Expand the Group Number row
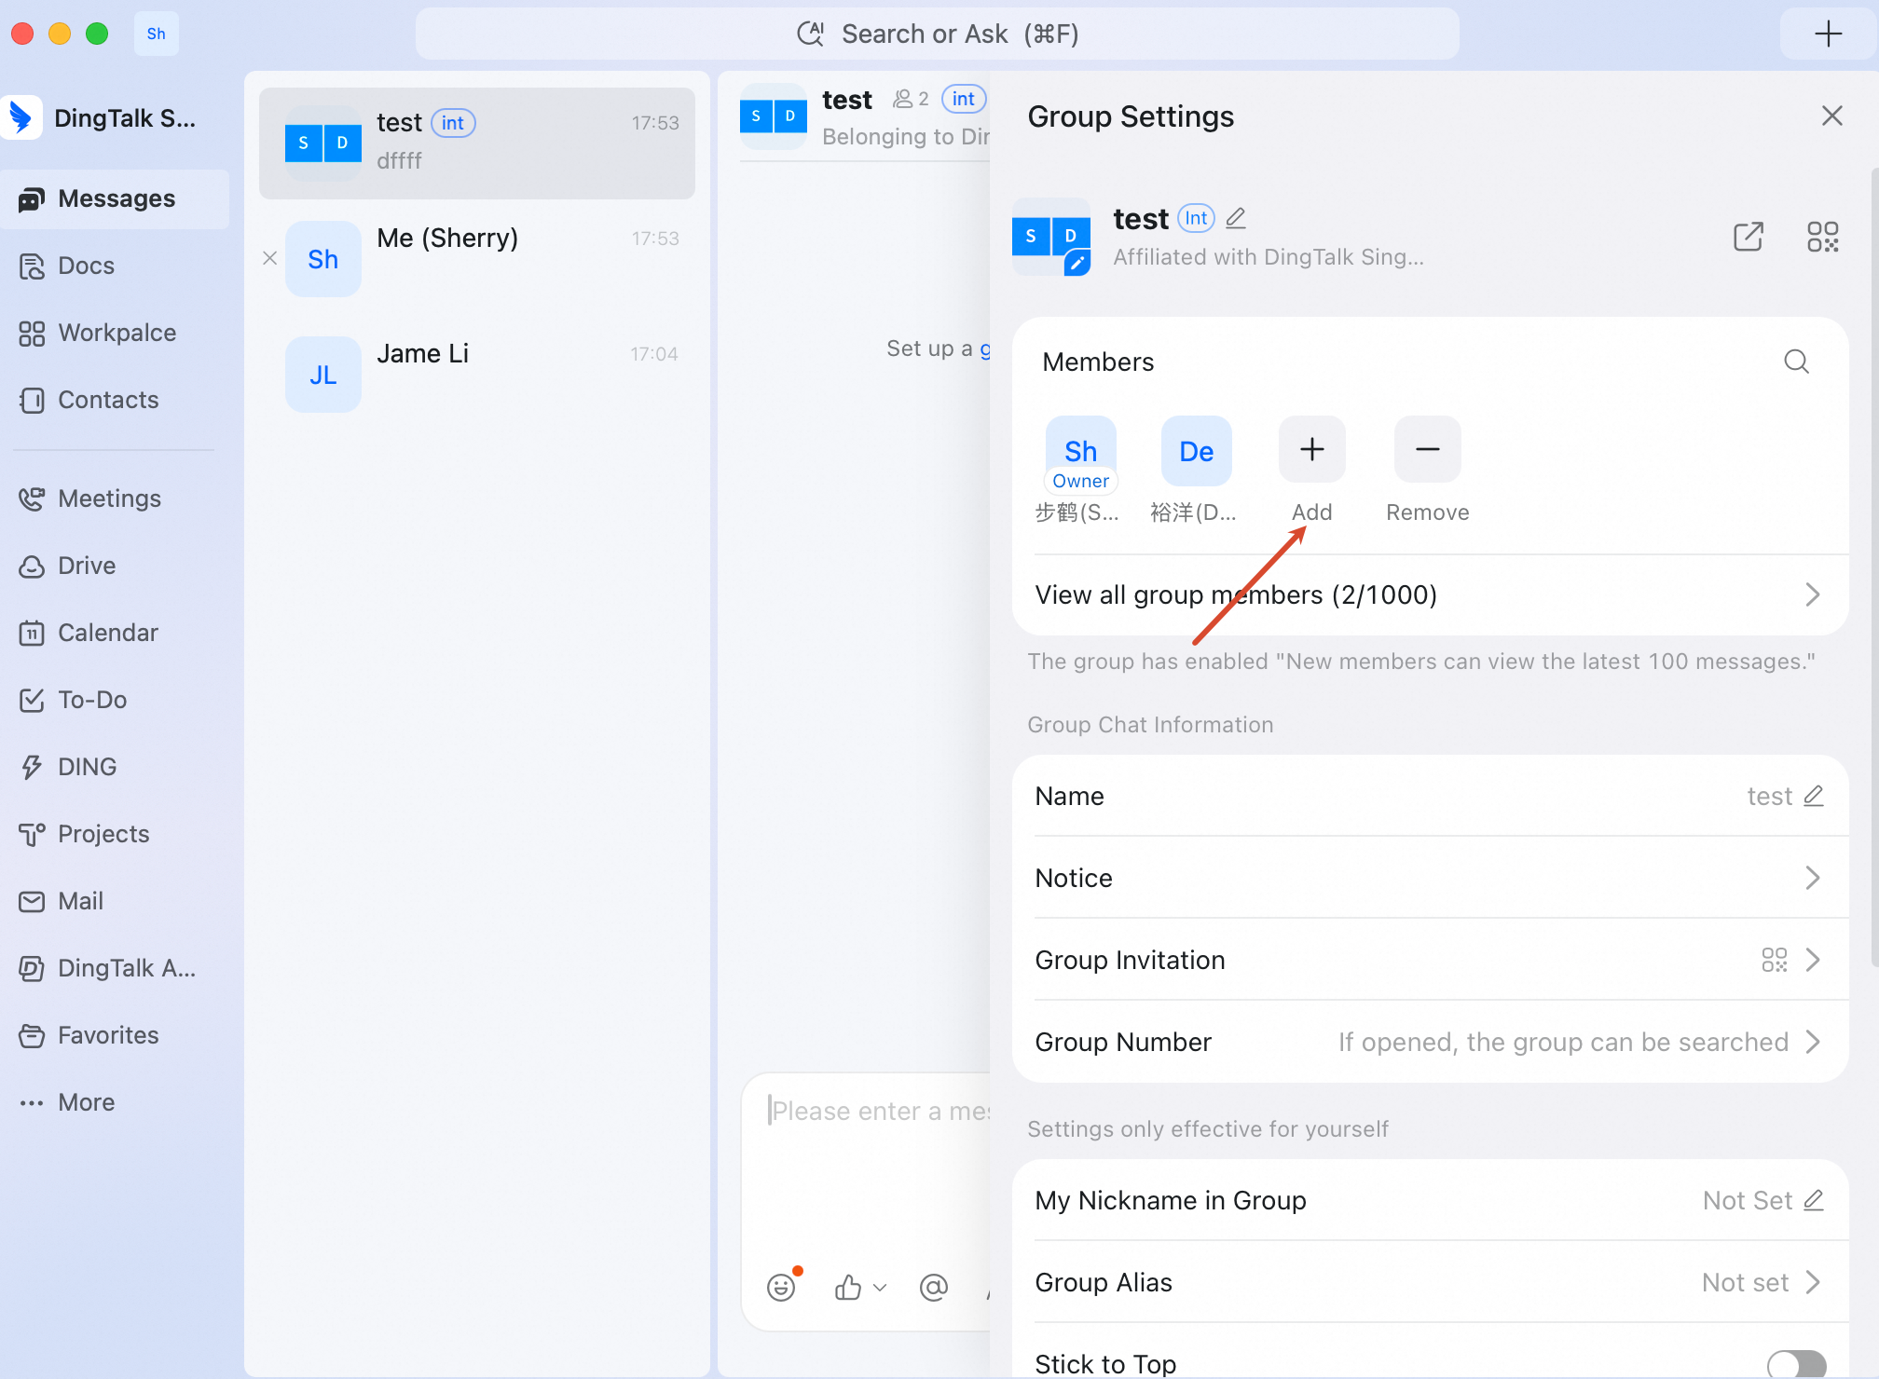The height and width of the screenshot is (1379, 1879). (1430, 1042)
